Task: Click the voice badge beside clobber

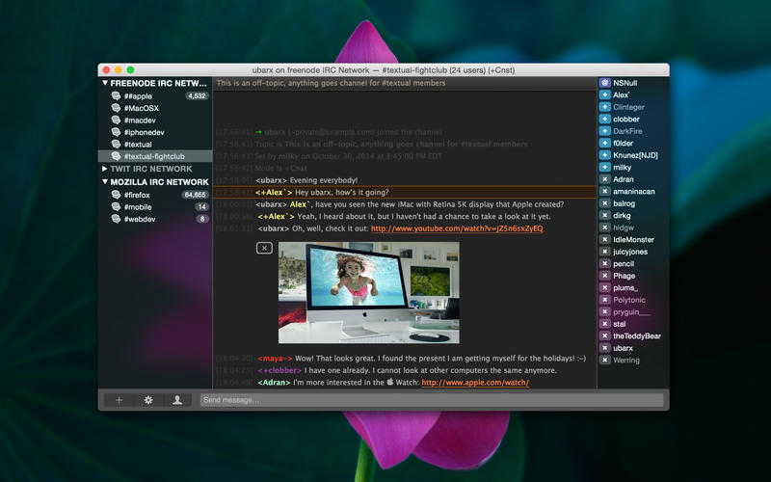Action: pos(604,120)
